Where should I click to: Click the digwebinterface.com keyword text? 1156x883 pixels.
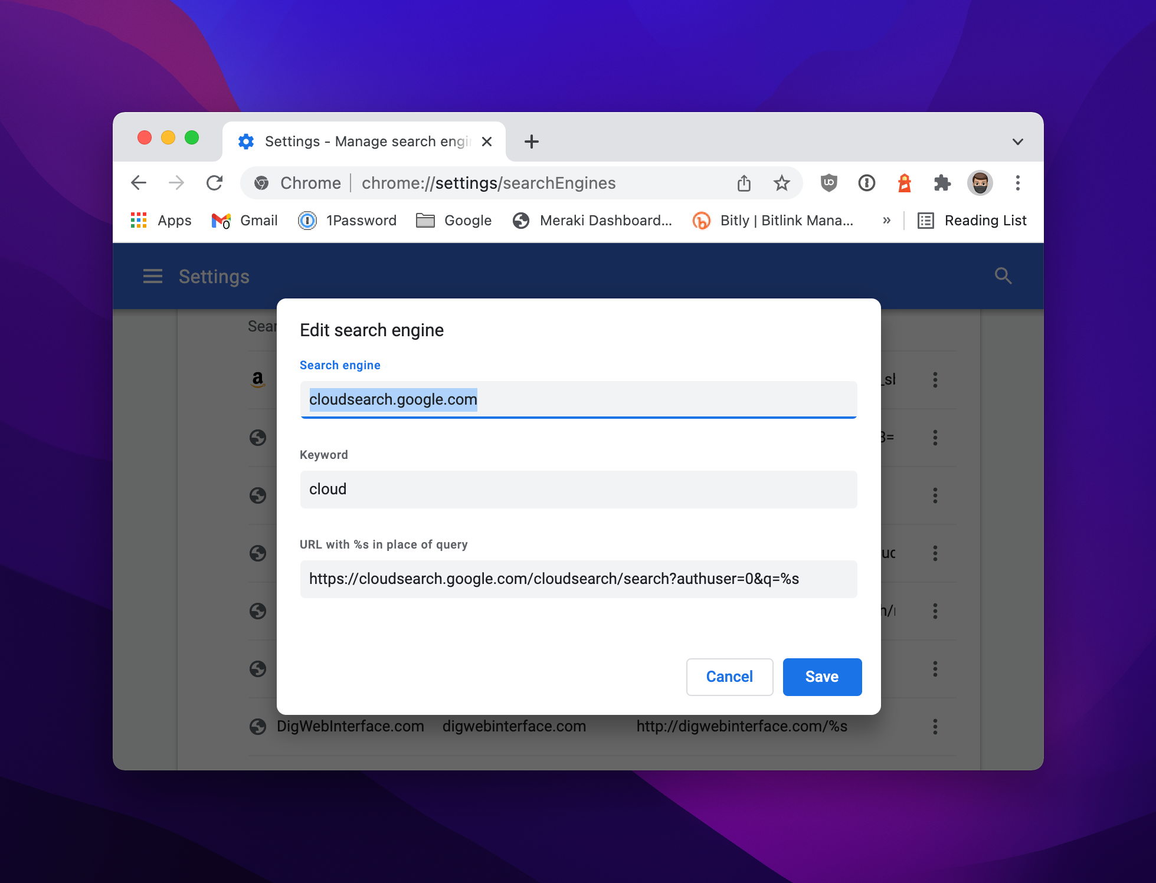pyautogui.click(x=514, y=727)
